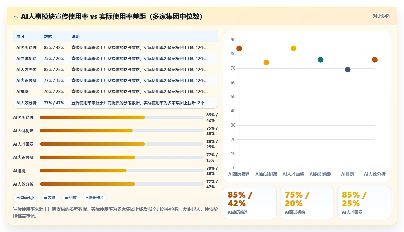Screen dimensions: 404x232
Task: Click the dark gray chart point above AI排班
Action: [x=348, y=70]
